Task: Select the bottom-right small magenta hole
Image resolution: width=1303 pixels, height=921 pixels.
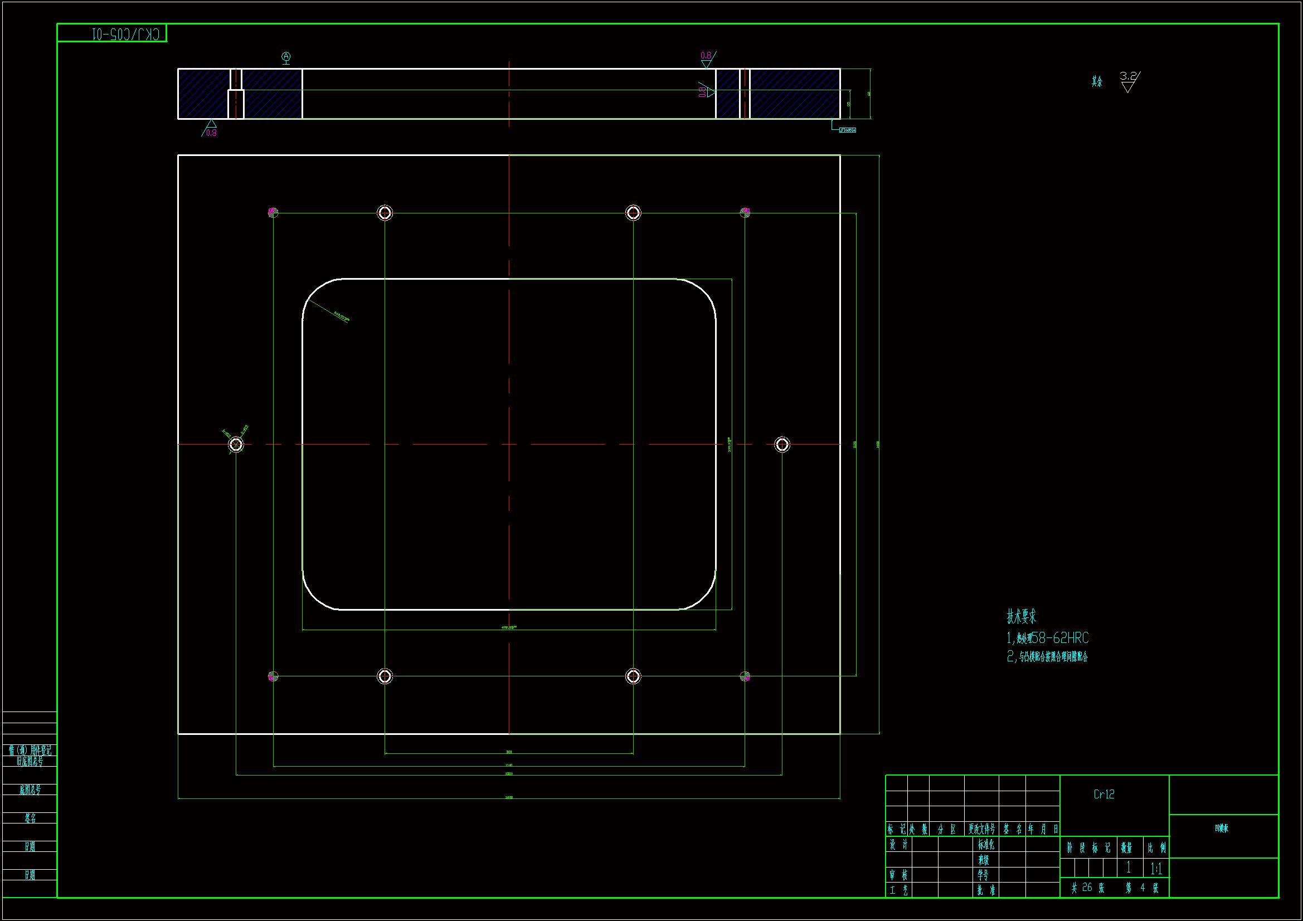Action: (745, 676)
